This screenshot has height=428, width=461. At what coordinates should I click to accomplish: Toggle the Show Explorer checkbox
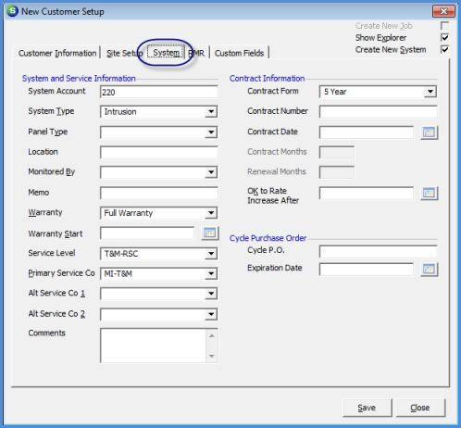[x=444, y=38]
